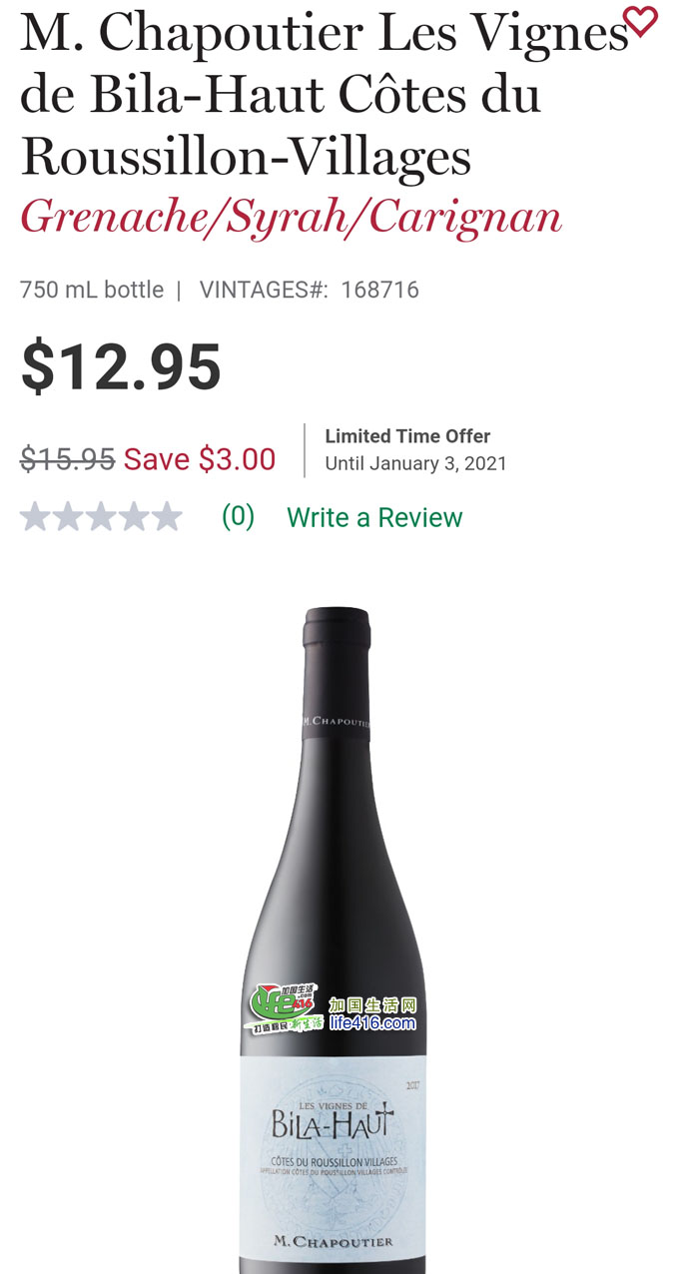Click the crossed-out $15.95 original price
The height and width of the screenshot is (1274, 699).
67,459
